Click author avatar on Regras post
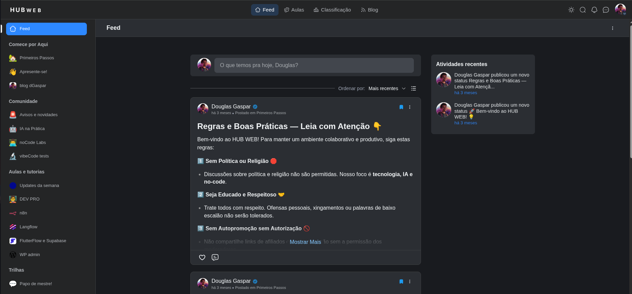632x294 pixels. click(203, 109)
